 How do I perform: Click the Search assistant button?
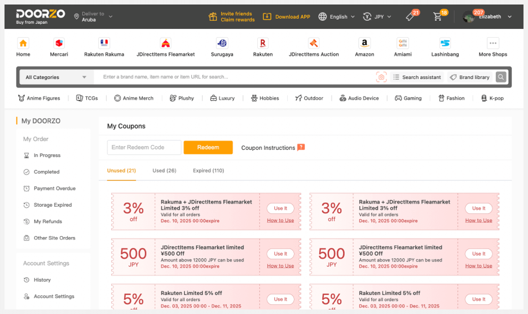point(417,77)
